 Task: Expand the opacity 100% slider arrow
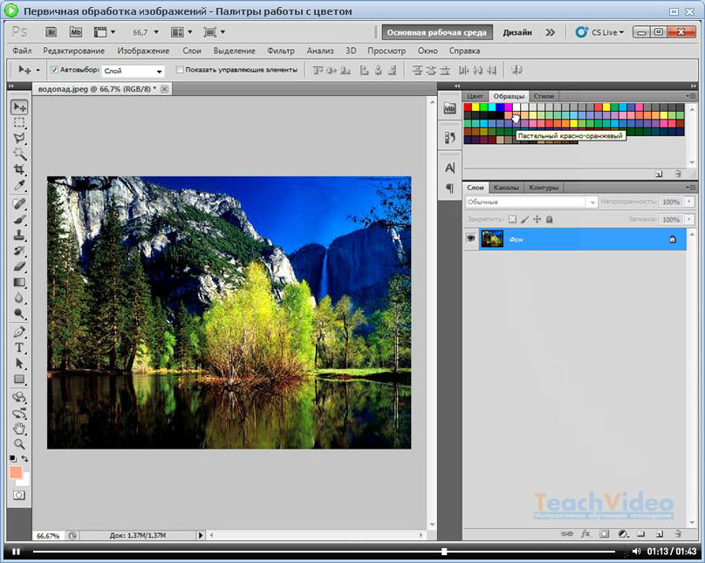pyautogui.click(x=688, y=202)
